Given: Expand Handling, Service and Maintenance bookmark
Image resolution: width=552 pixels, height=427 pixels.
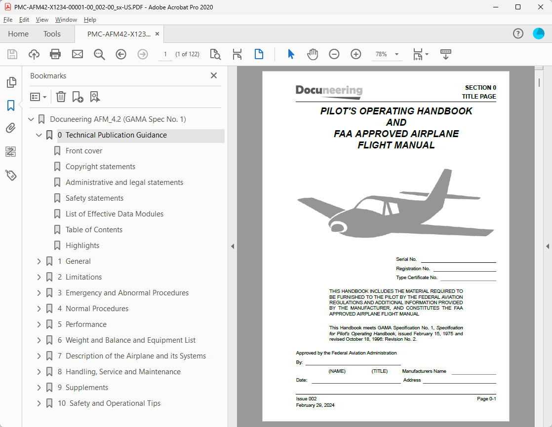Looking at the screenshot, I should coord(39,371).
